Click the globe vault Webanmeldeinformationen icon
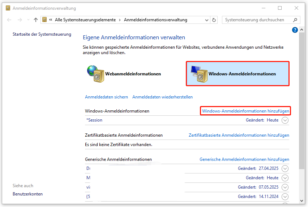 coord(95,74)
